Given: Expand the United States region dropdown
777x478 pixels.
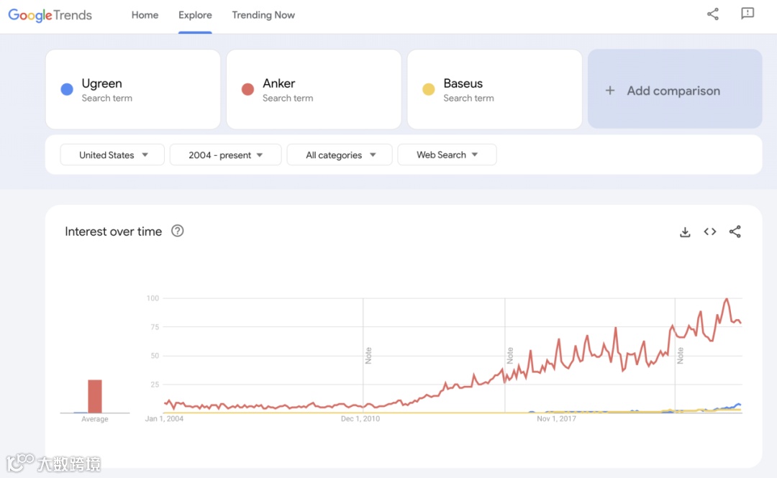Looking at the screenshot, I should [112, 155].
